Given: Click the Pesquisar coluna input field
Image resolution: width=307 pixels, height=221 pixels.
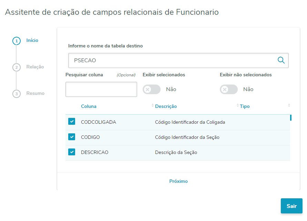Looking at the screenshot, I should pos(101,89).
